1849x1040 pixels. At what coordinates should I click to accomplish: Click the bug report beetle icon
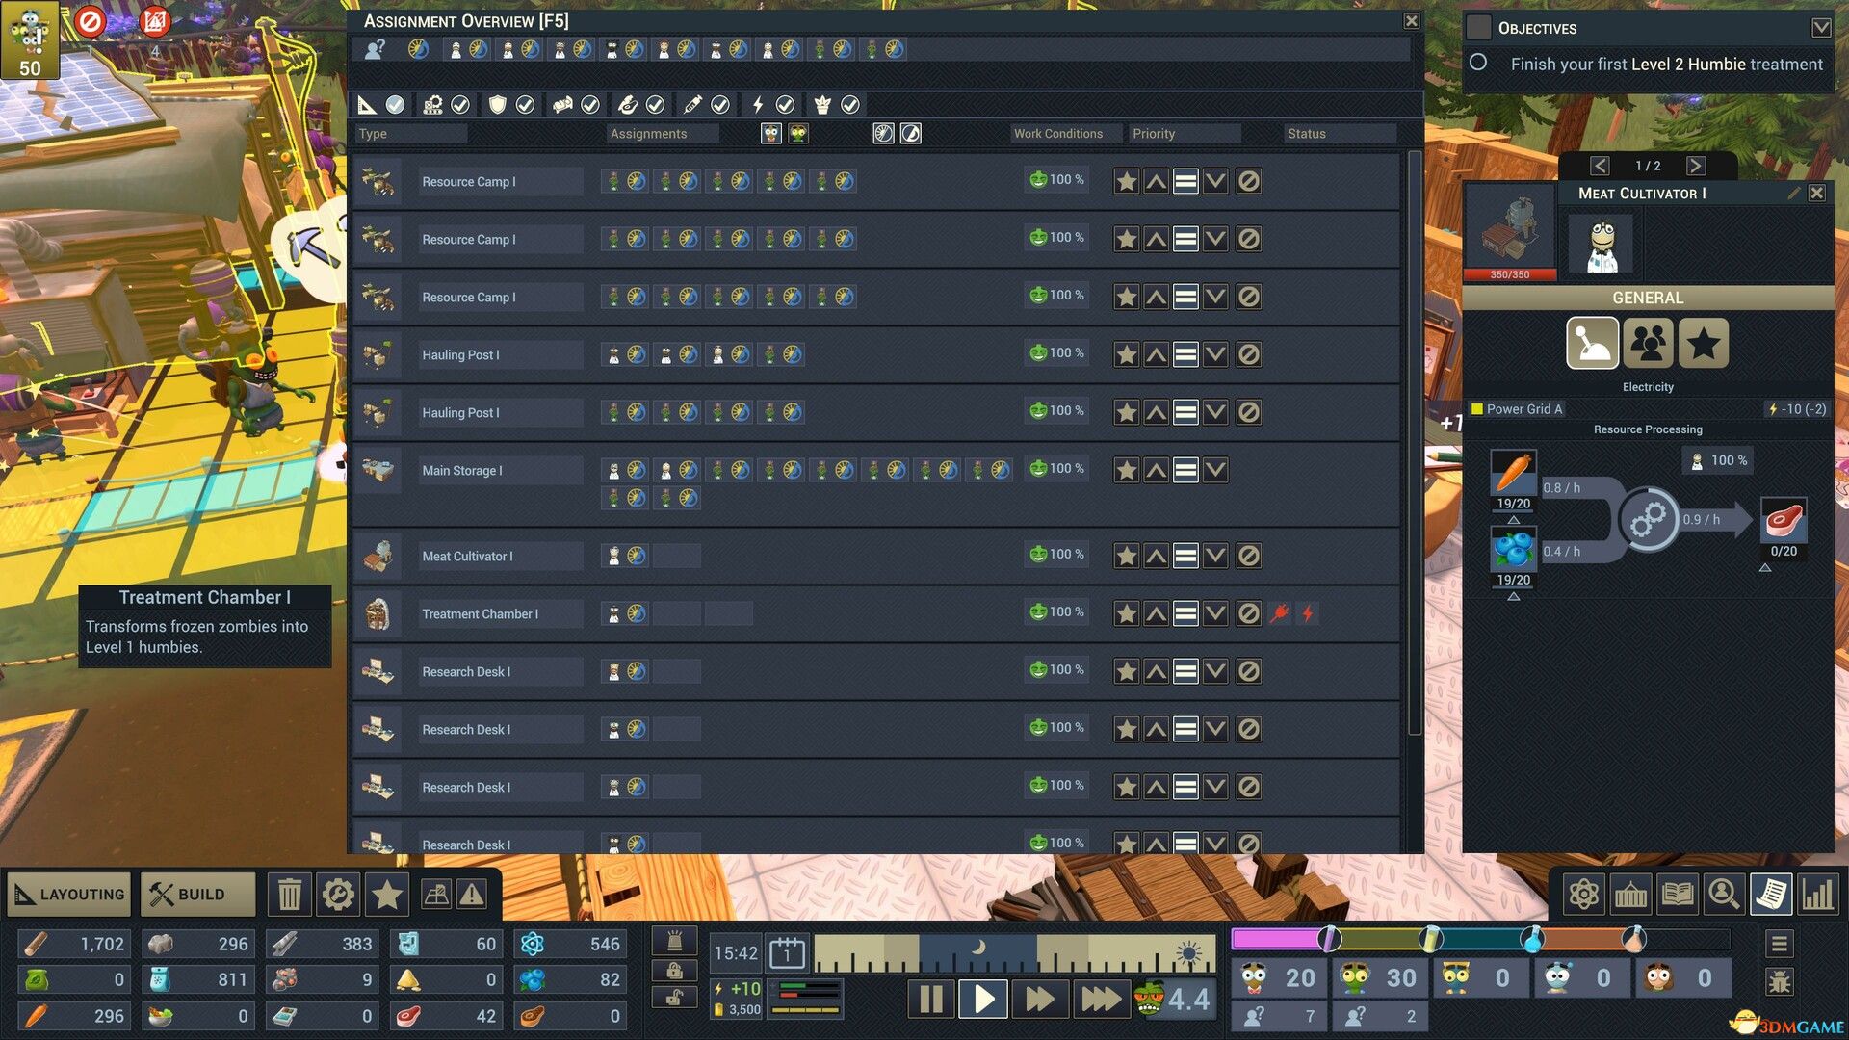pos(1779,982)
